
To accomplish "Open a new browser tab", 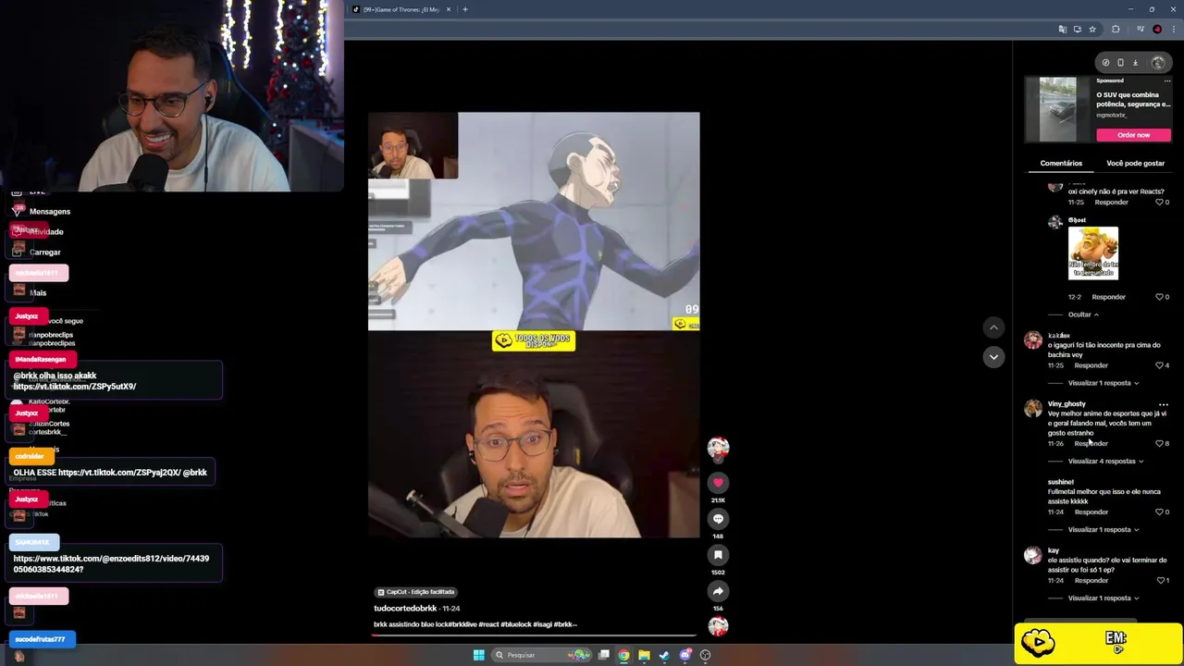I will click(465, 9).
